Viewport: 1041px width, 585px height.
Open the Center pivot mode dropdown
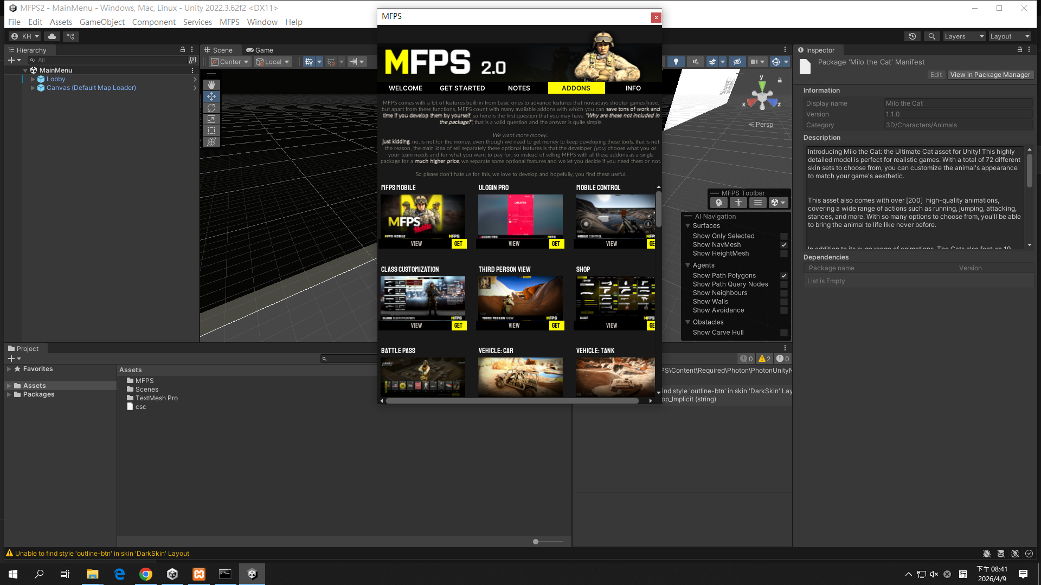pos(230,62)
